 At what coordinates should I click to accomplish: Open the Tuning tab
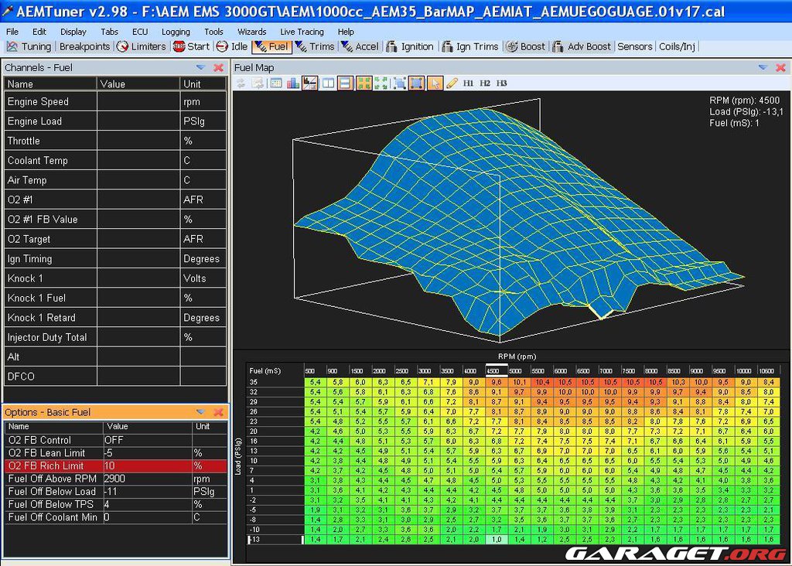coord(29,47)
